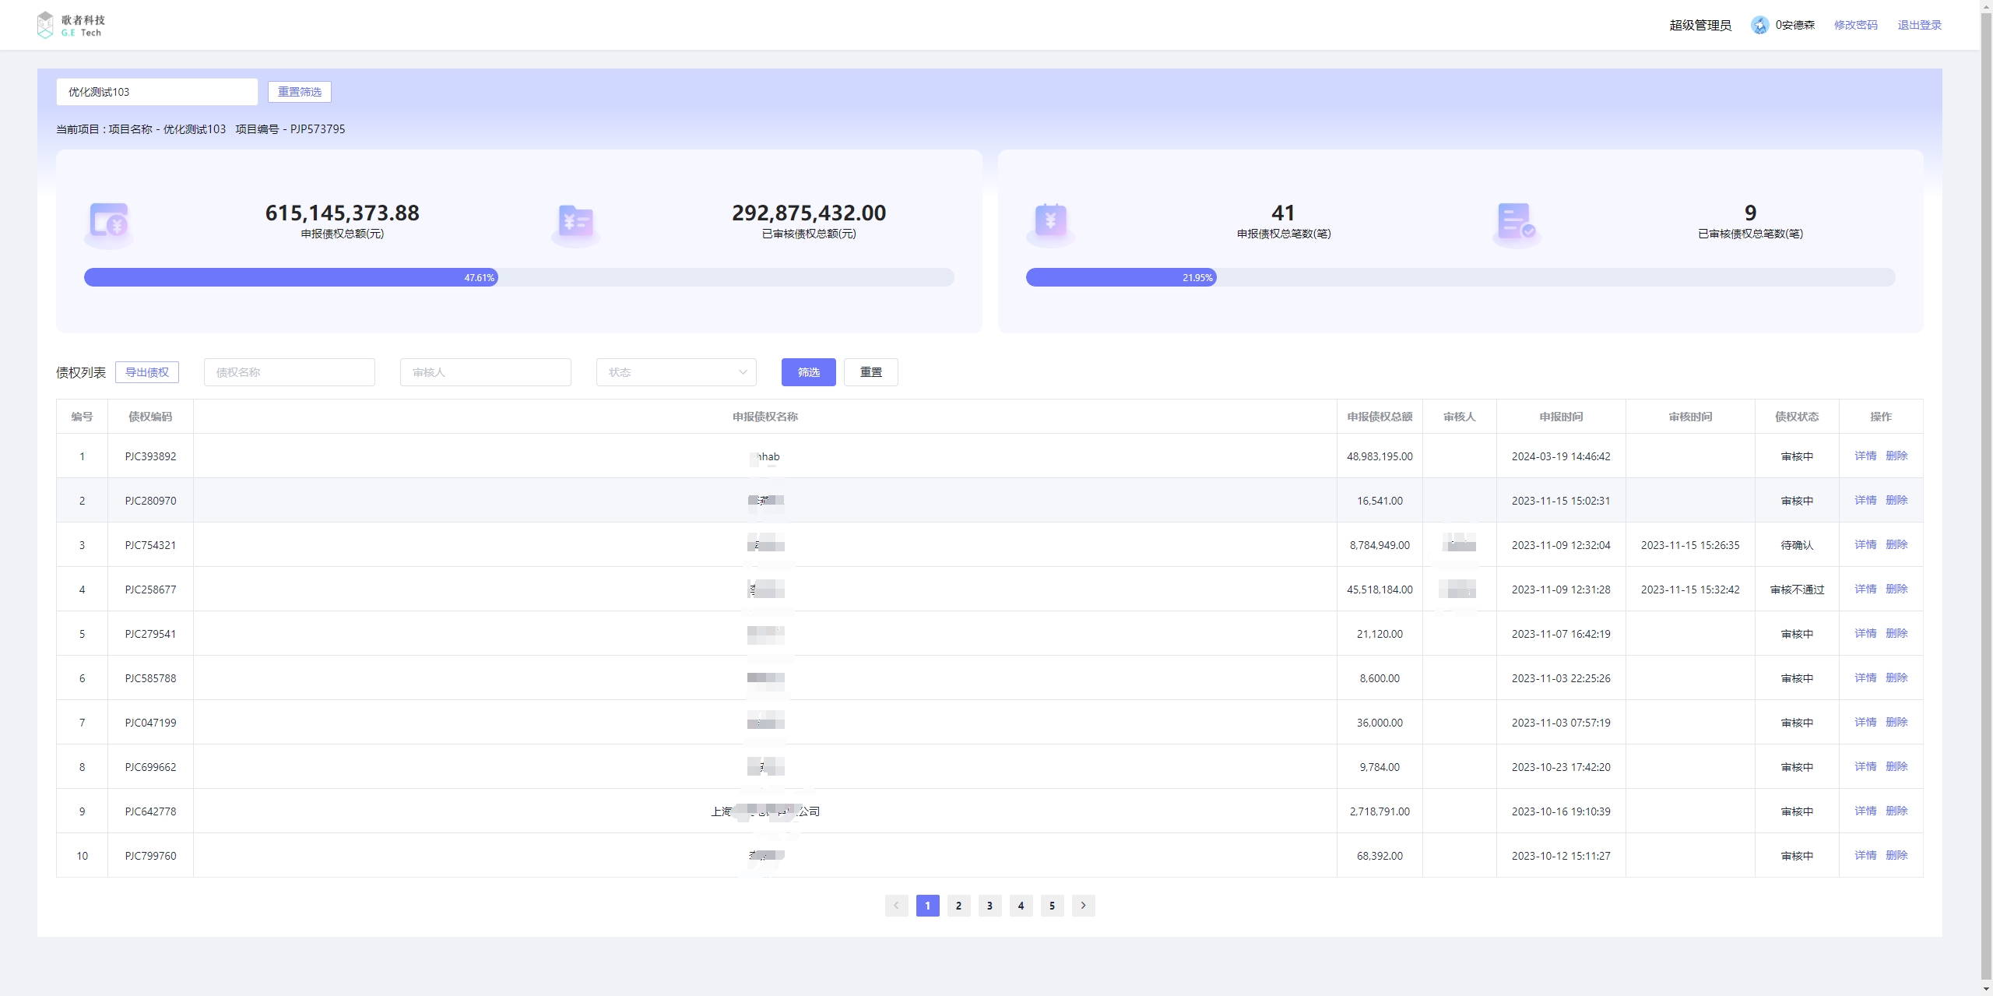
Task: Click the 退出登录 link
Action: click(x=1920, y=25)
